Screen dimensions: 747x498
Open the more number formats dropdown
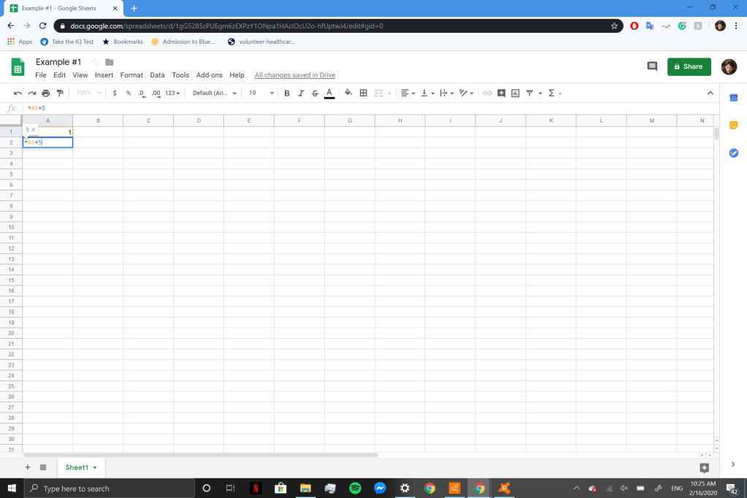coord(172,93)
